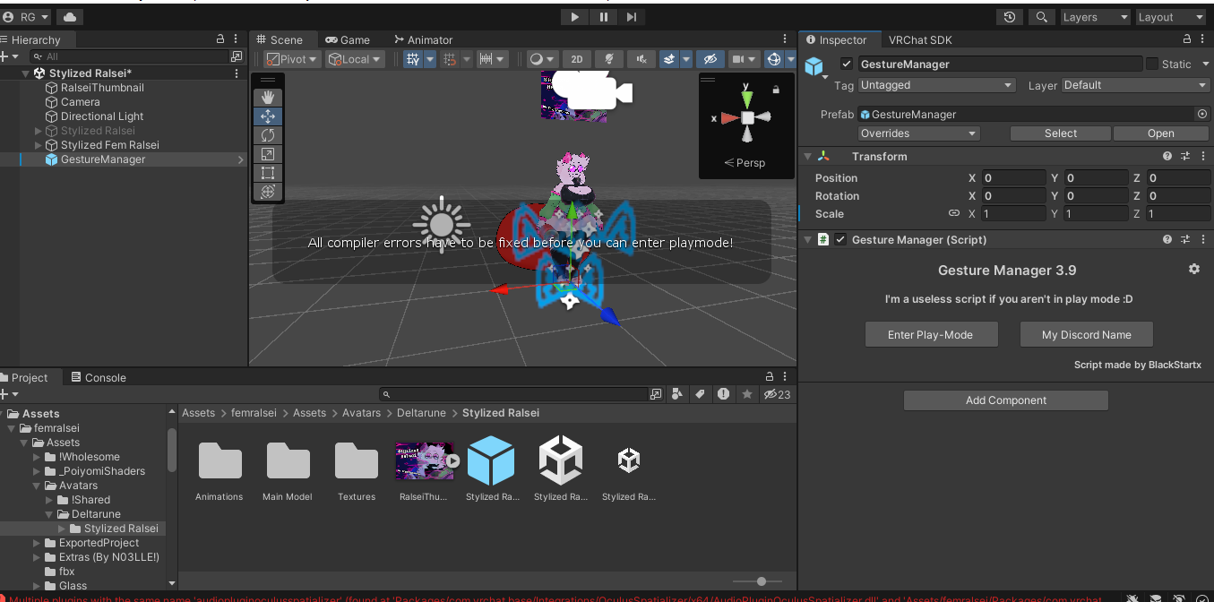This screenshot has height=602, width=1214.
Task: Select the Scene tab
Action: [x=280, y=39]
